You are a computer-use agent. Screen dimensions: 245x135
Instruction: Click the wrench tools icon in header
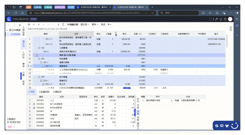click(217, 19)
